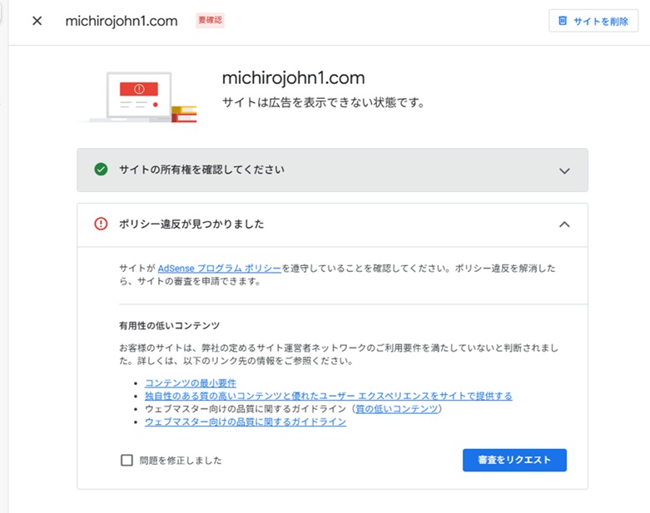Screen dimensions: 650x513
Task: Click the 審査をリクエスト button
Action: pyautogui.click(x=514, y=460)
